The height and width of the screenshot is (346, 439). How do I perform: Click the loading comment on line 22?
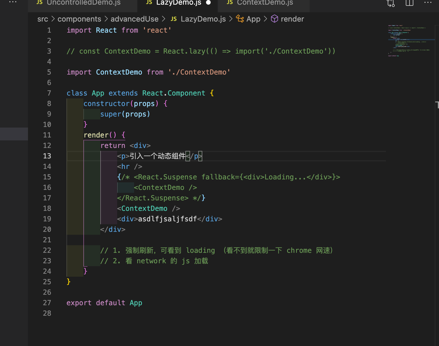217,250
